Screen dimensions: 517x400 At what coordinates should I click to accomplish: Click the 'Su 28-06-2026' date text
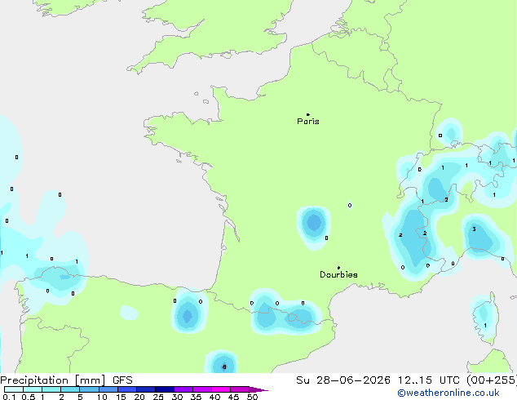pyautogui.click(x=343, y=380)
